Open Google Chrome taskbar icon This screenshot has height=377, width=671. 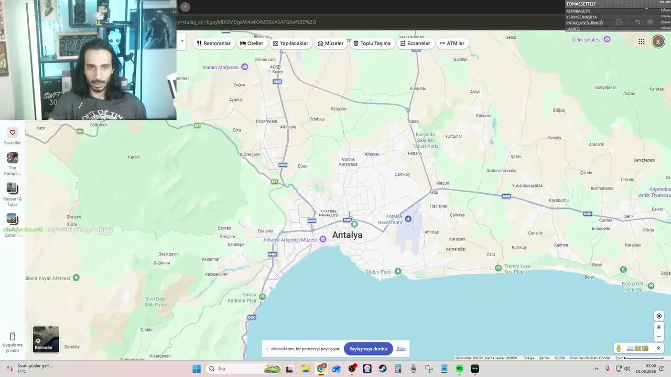coord(321,369)
